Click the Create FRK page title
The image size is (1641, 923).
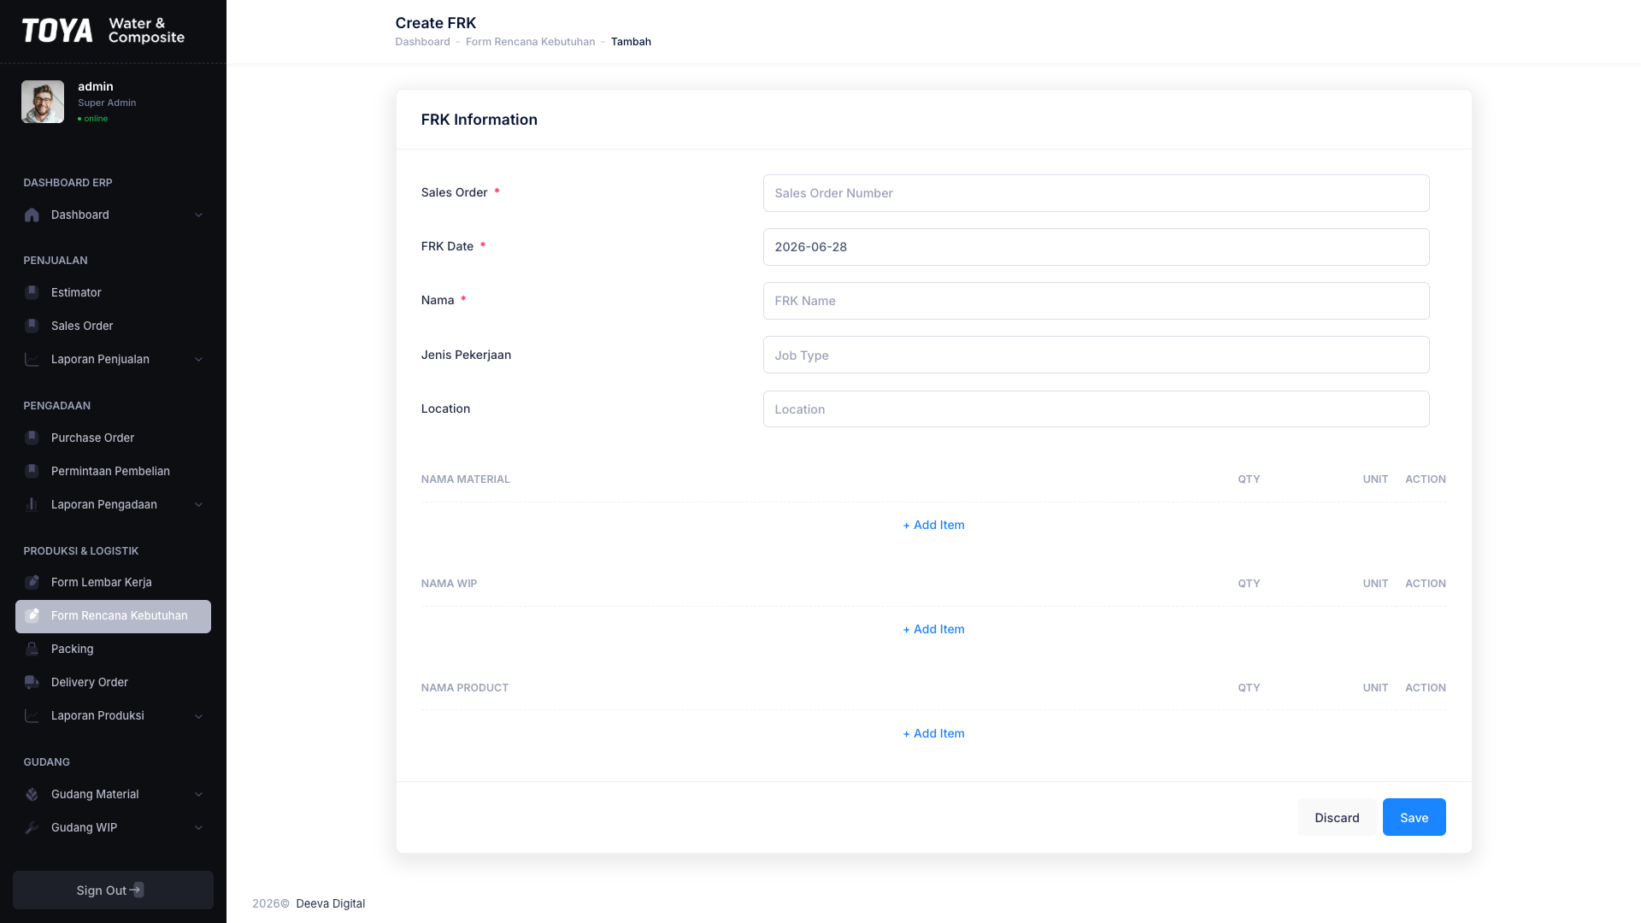click(436, 23)
